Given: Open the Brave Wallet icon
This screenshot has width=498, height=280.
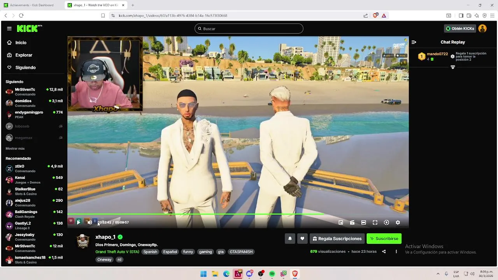Looking at the screenshot, I should pyautogui.click(x=469, y=16).
